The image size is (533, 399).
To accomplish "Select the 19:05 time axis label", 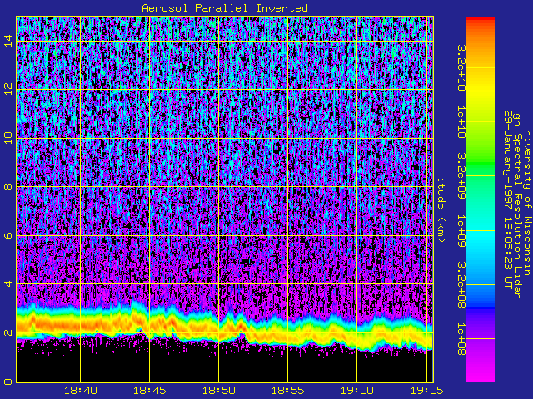I will [426, 391].
